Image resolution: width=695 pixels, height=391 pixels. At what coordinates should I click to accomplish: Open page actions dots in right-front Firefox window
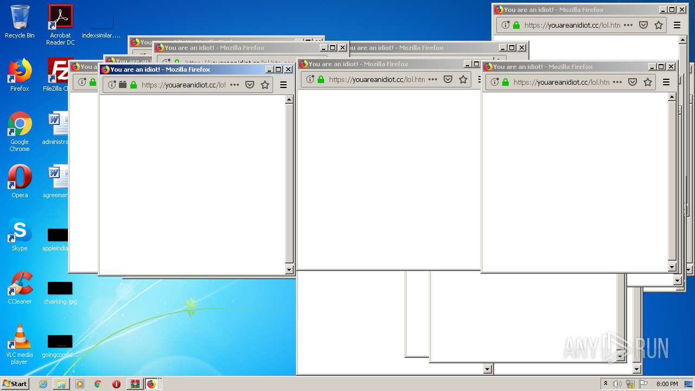(617, 82)
